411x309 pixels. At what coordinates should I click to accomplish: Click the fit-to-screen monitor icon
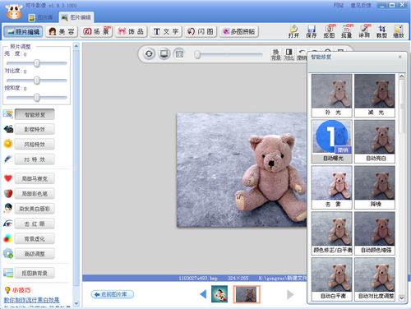[164, 53]
